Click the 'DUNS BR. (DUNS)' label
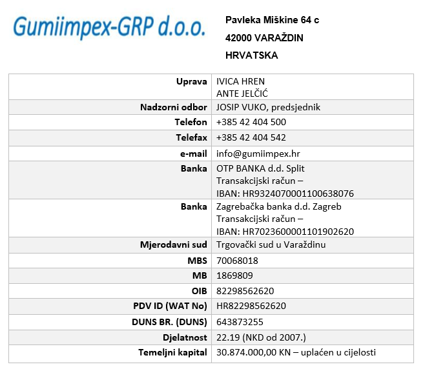The height and width of the screenshot is (369, 425). point(169,322)
